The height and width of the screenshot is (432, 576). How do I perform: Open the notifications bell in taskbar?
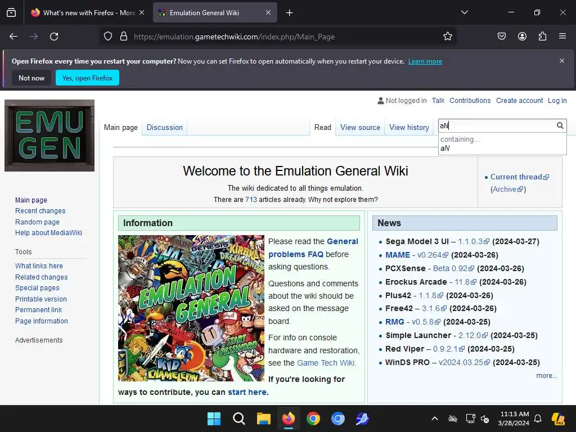point(538,418)
